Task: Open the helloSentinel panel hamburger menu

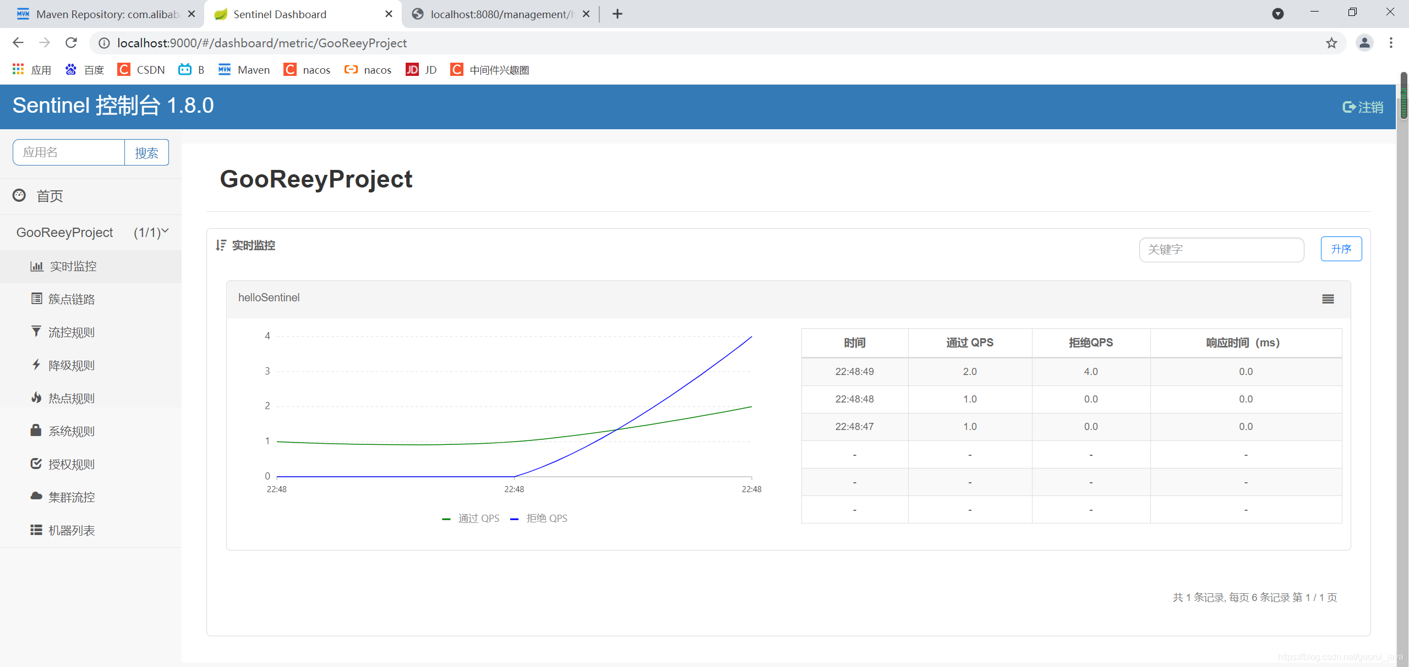Action: coord(1328,299)
